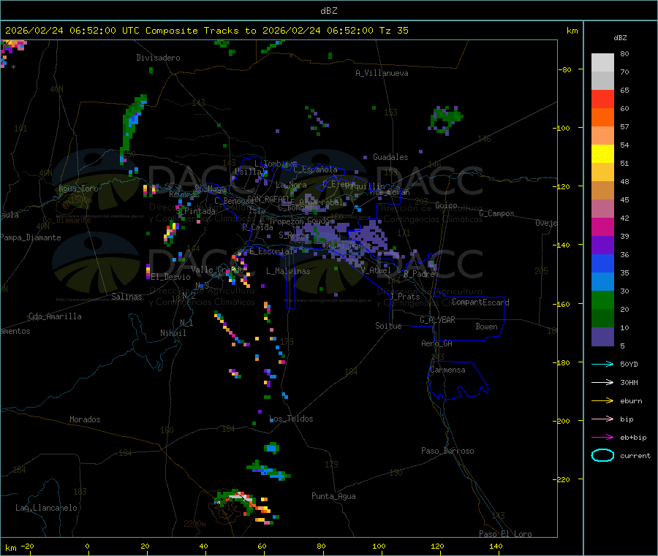Click the 'Punta_Agua' map label

tap(333, 496)
